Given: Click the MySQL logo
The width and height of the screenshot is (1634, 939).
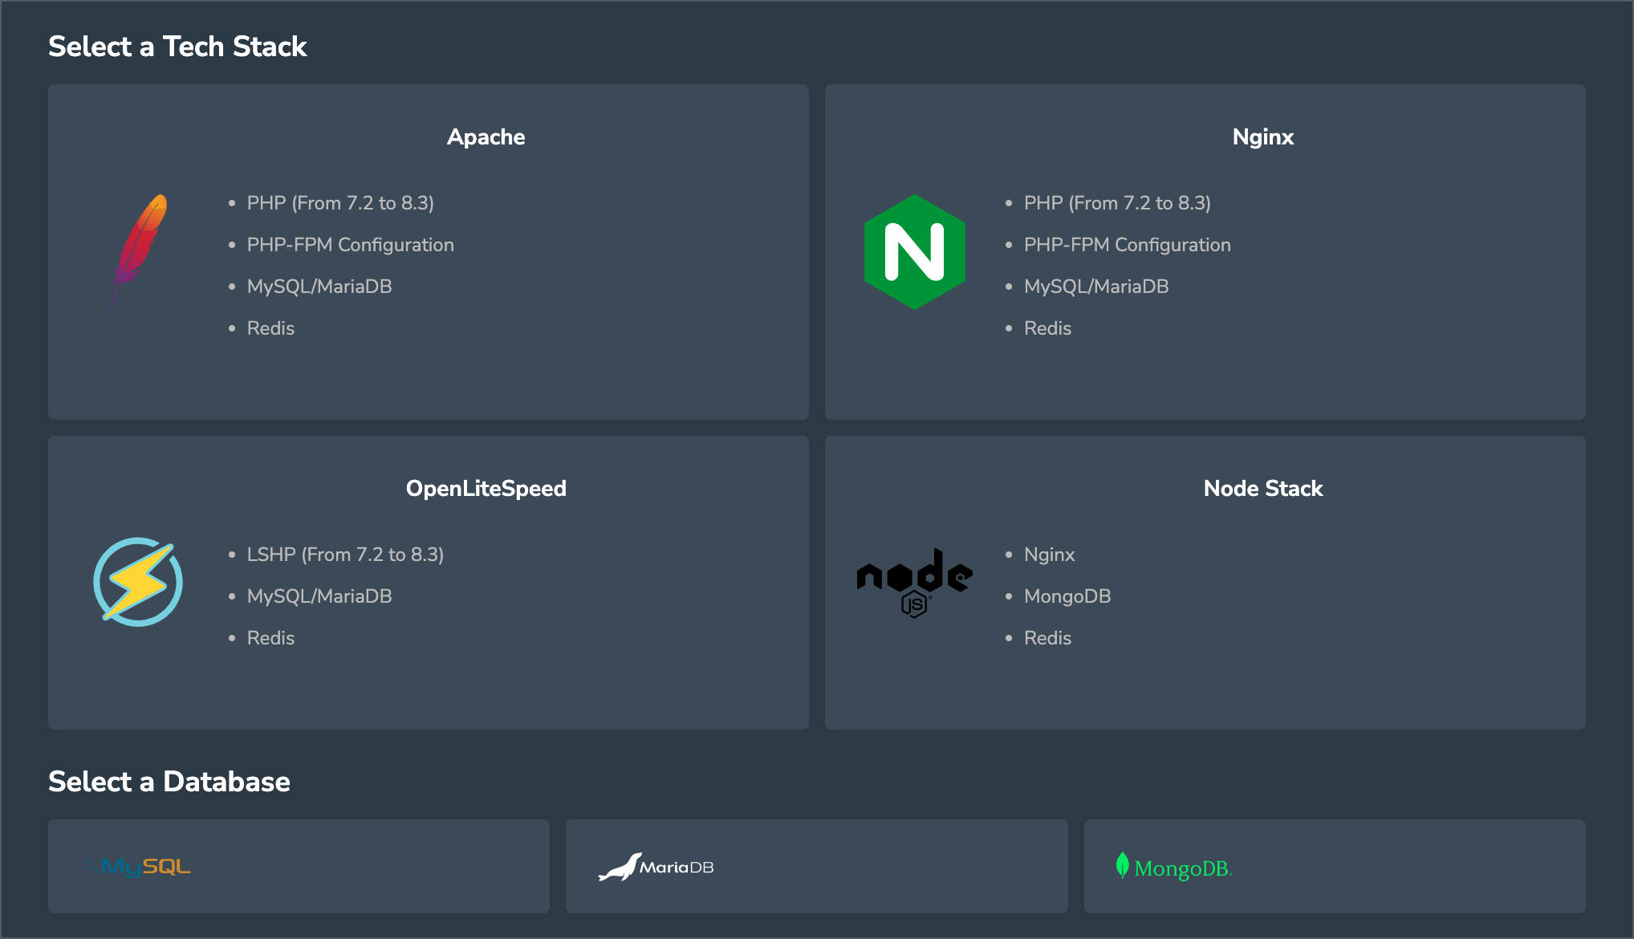Looking at the screenshot, I should point(138,867).
